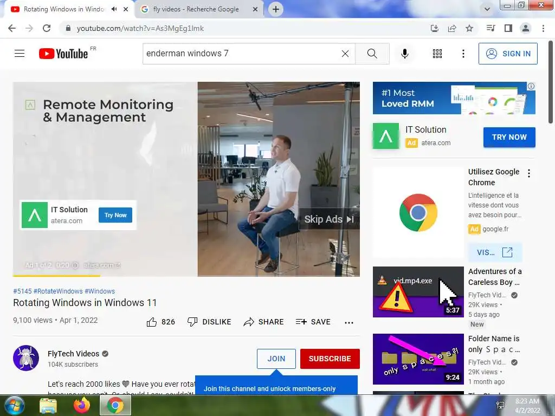
Task: Start voice search with the microphone
Action: click(405, 54)
